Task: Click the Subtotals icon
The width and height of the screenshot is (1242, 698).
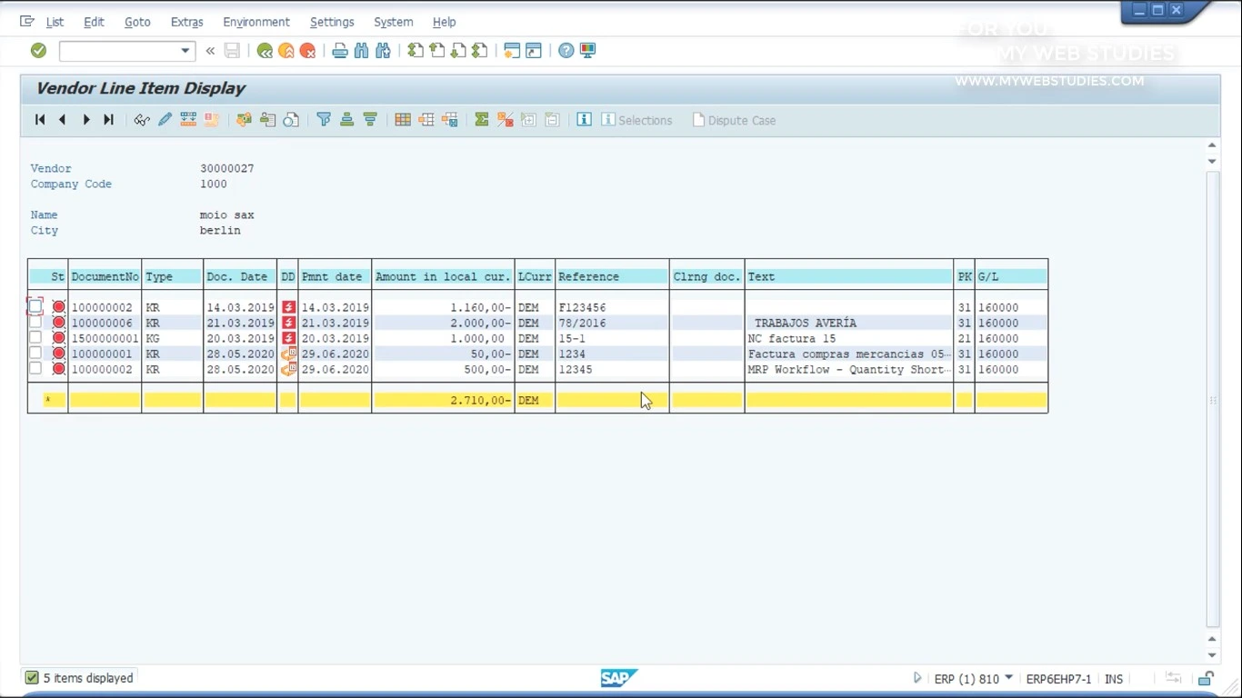Action: [506, 120]
